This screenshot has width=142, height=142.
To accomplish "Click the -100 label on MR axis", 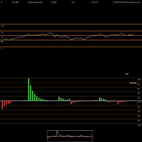I will click(x=139, y=125).
